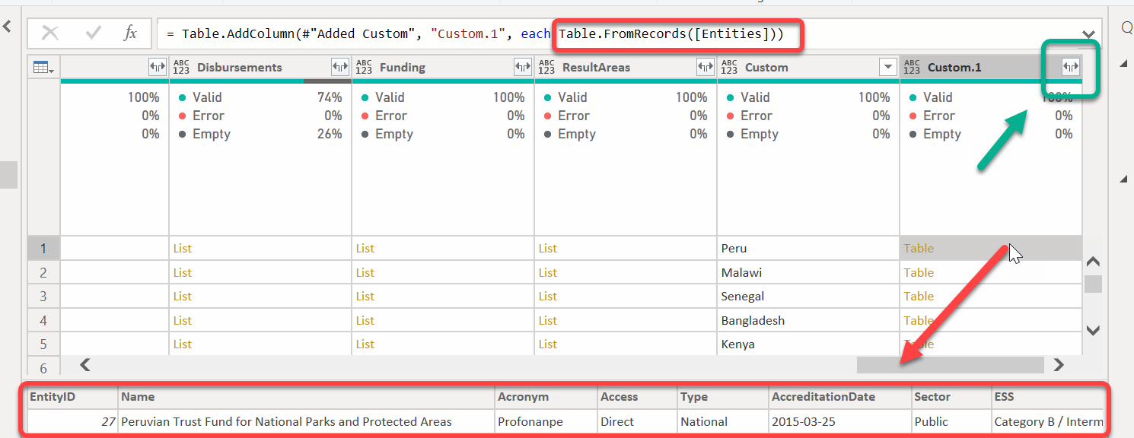This screenshot has width=1134, height=438.
Task: Expand the first unnamed column using its header icon
Action: [x=158, y=67]
